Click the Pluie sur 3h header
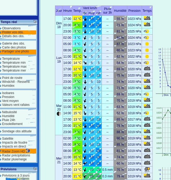The image size is (171, 180). click(107, 11)
